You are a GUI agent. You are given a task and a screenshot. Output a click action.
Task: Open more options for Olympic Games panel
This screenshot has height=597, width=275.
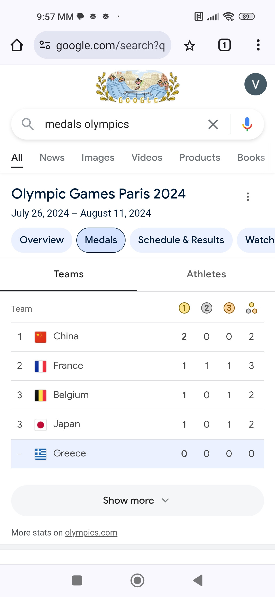(248, 197)
